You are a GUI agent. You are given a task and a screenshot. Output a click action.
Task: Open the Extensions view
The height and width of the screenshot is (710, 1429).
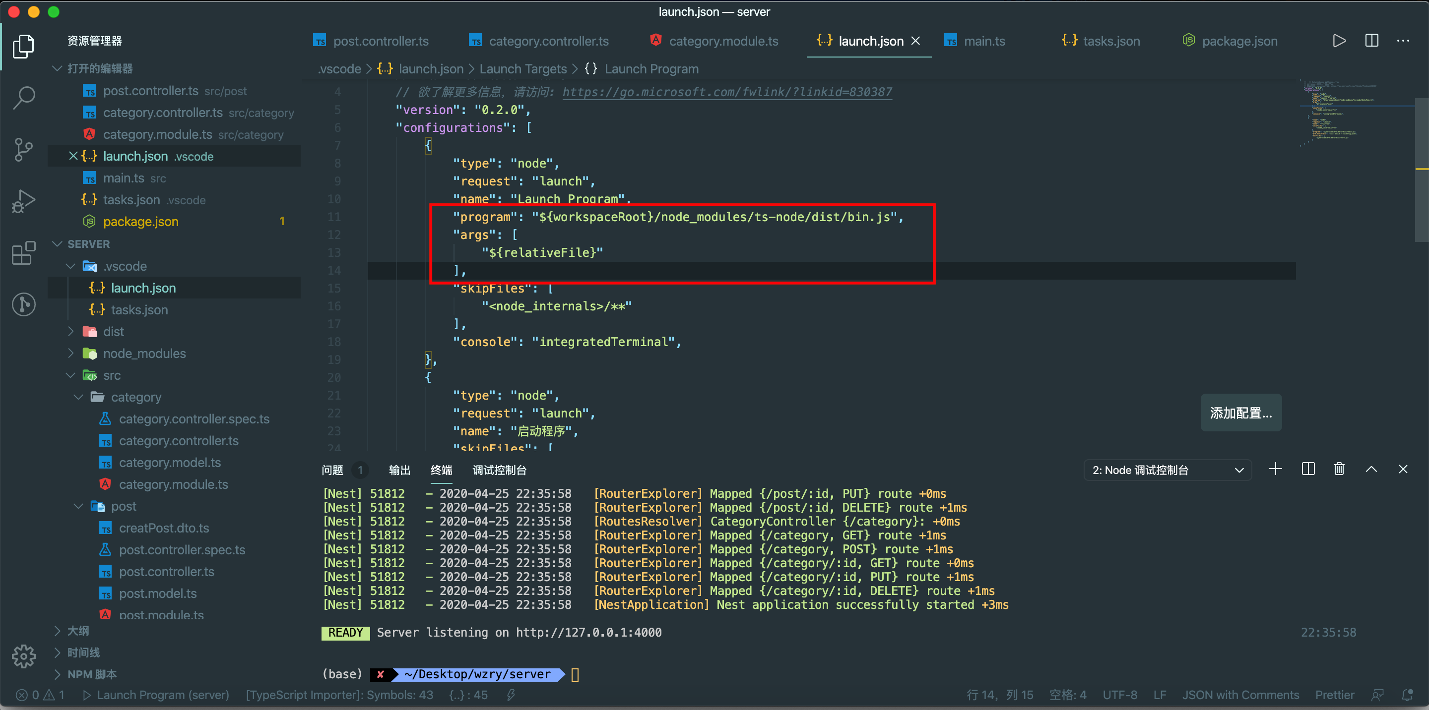pos(23,253)
